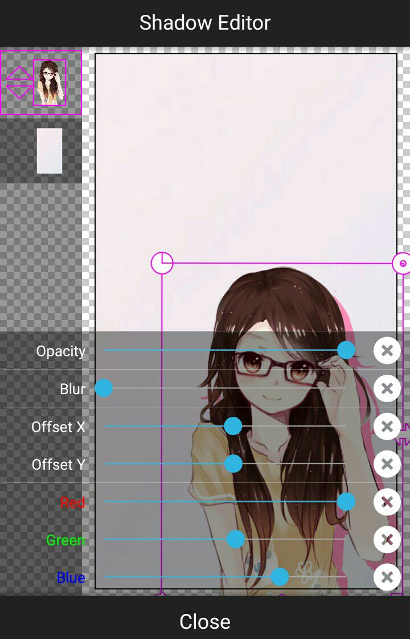Click the Opacity slider handle

[x=346, y=350]
